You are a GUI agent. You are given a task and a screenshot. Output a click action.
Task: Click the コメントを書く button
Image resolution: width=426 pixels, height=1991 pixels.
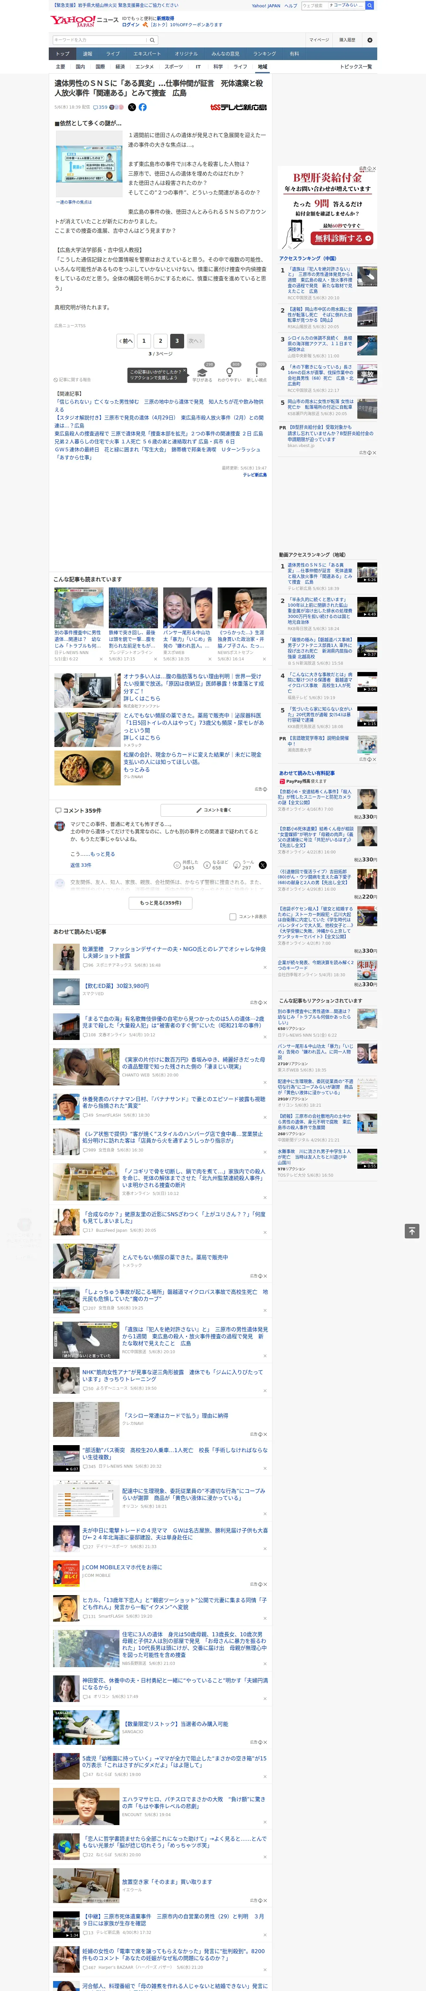click(x=213, y=810)
